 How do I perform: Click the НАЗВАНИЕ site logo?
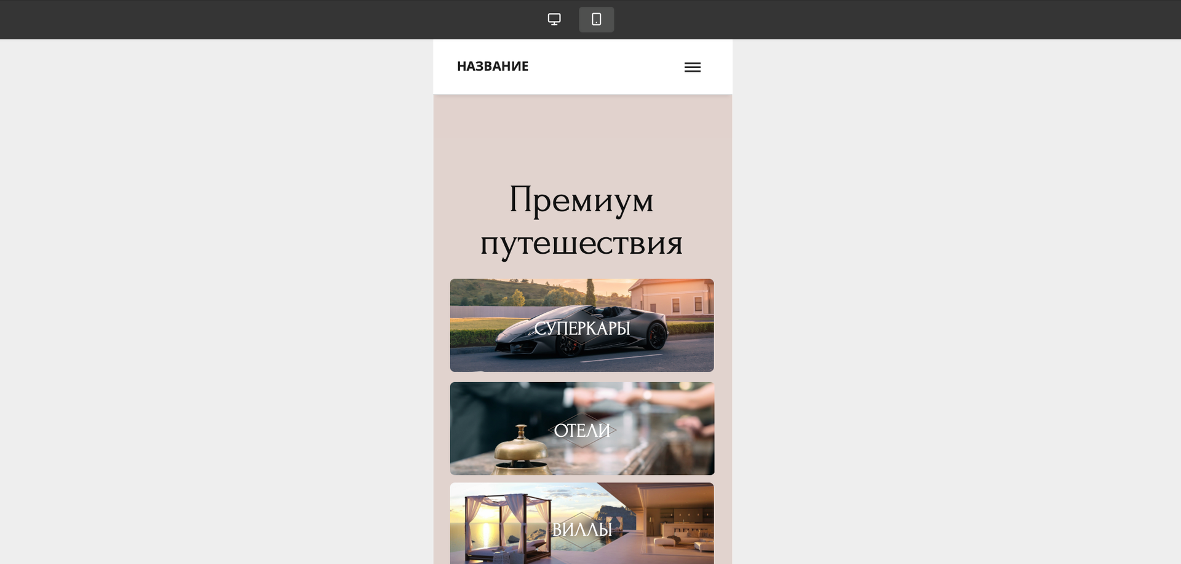click(x=493, y=66)
